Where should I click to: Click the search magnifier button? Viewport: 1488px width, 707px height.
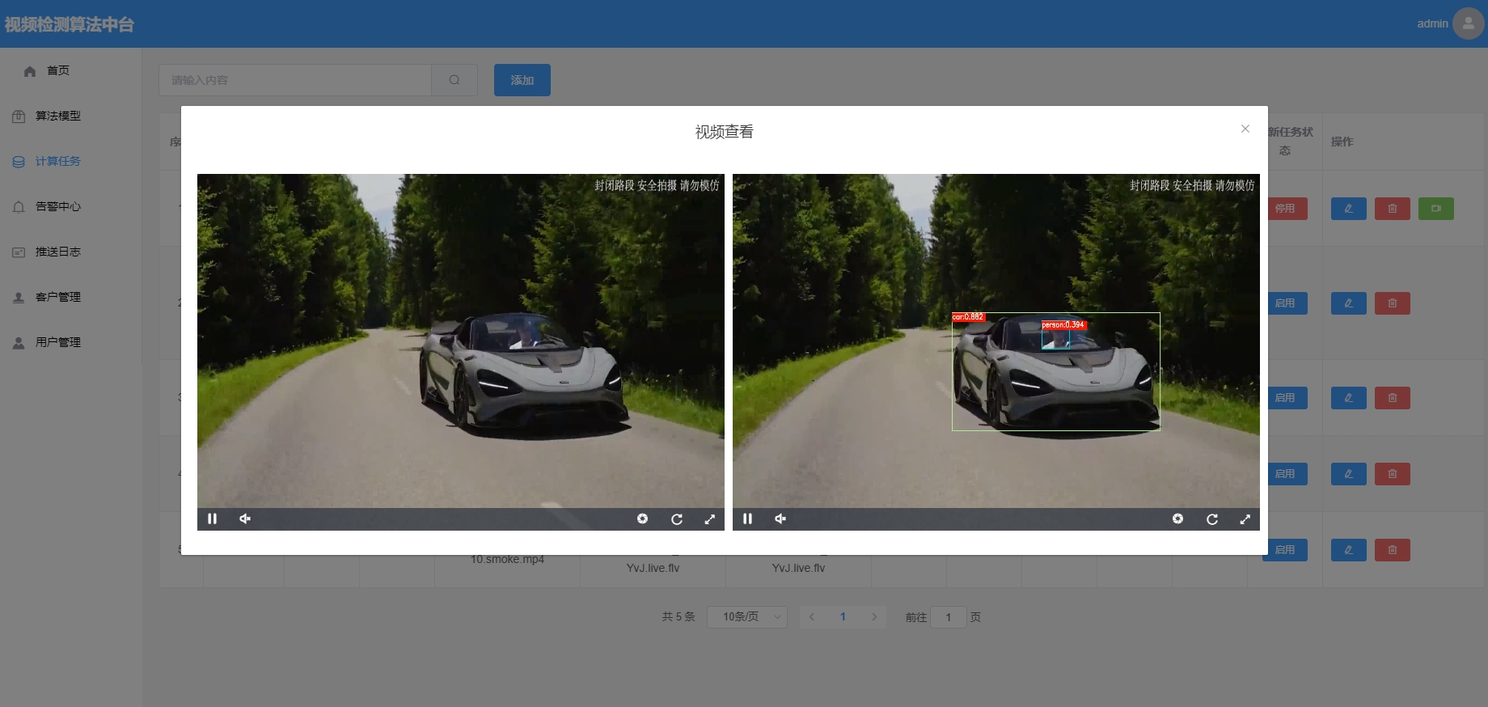click(x=454, y=80)
